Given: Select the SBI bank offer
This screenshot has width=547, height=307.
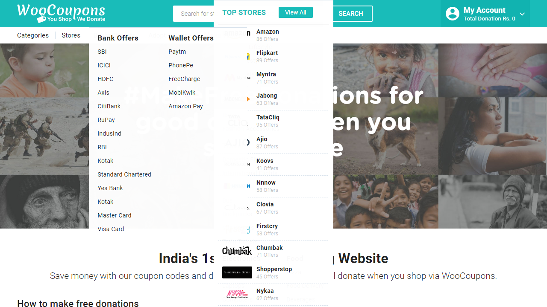Looking at the screenshot, I should pos(102,52).
